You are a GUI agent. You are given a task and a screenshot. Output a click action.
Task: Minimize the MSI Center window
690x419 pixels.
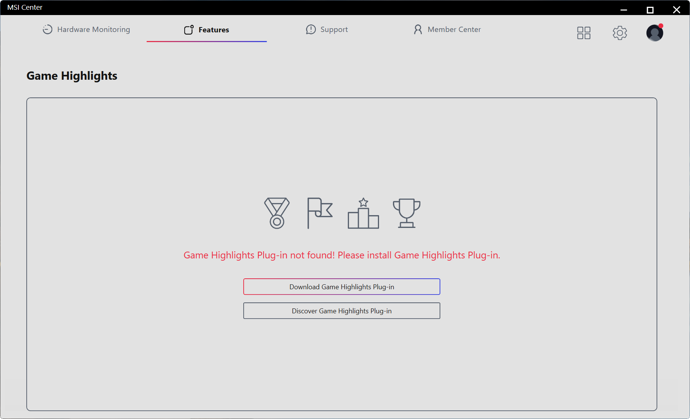[x=623, y=9]
